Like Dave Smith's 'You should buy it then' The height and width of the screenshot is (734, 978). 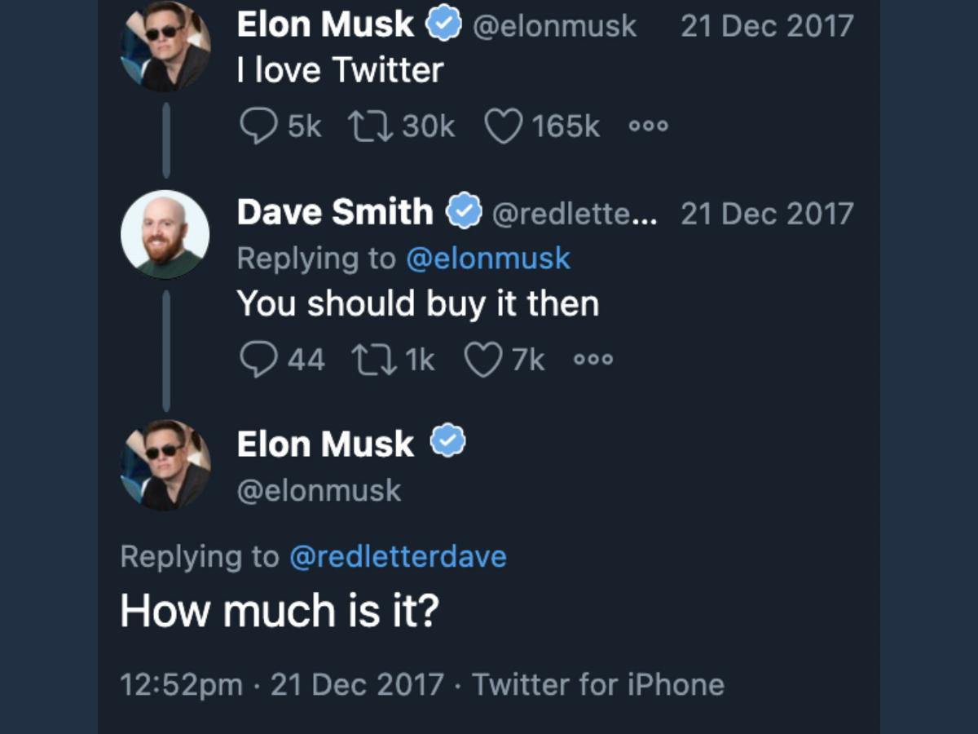point(483,360)
